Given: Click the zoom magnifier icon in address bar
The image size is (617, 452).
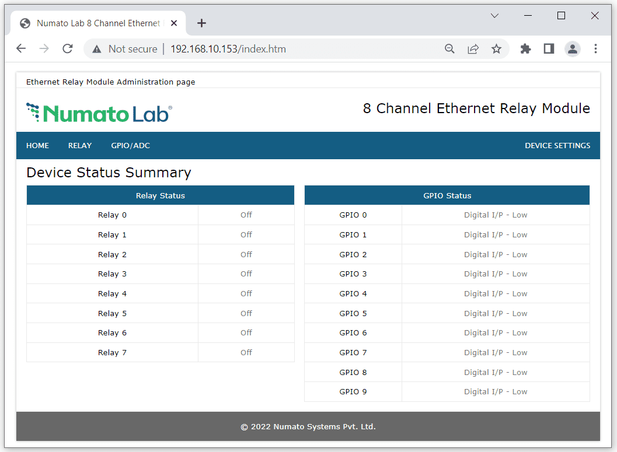Looking at the screenshot, I should (449, 49).
